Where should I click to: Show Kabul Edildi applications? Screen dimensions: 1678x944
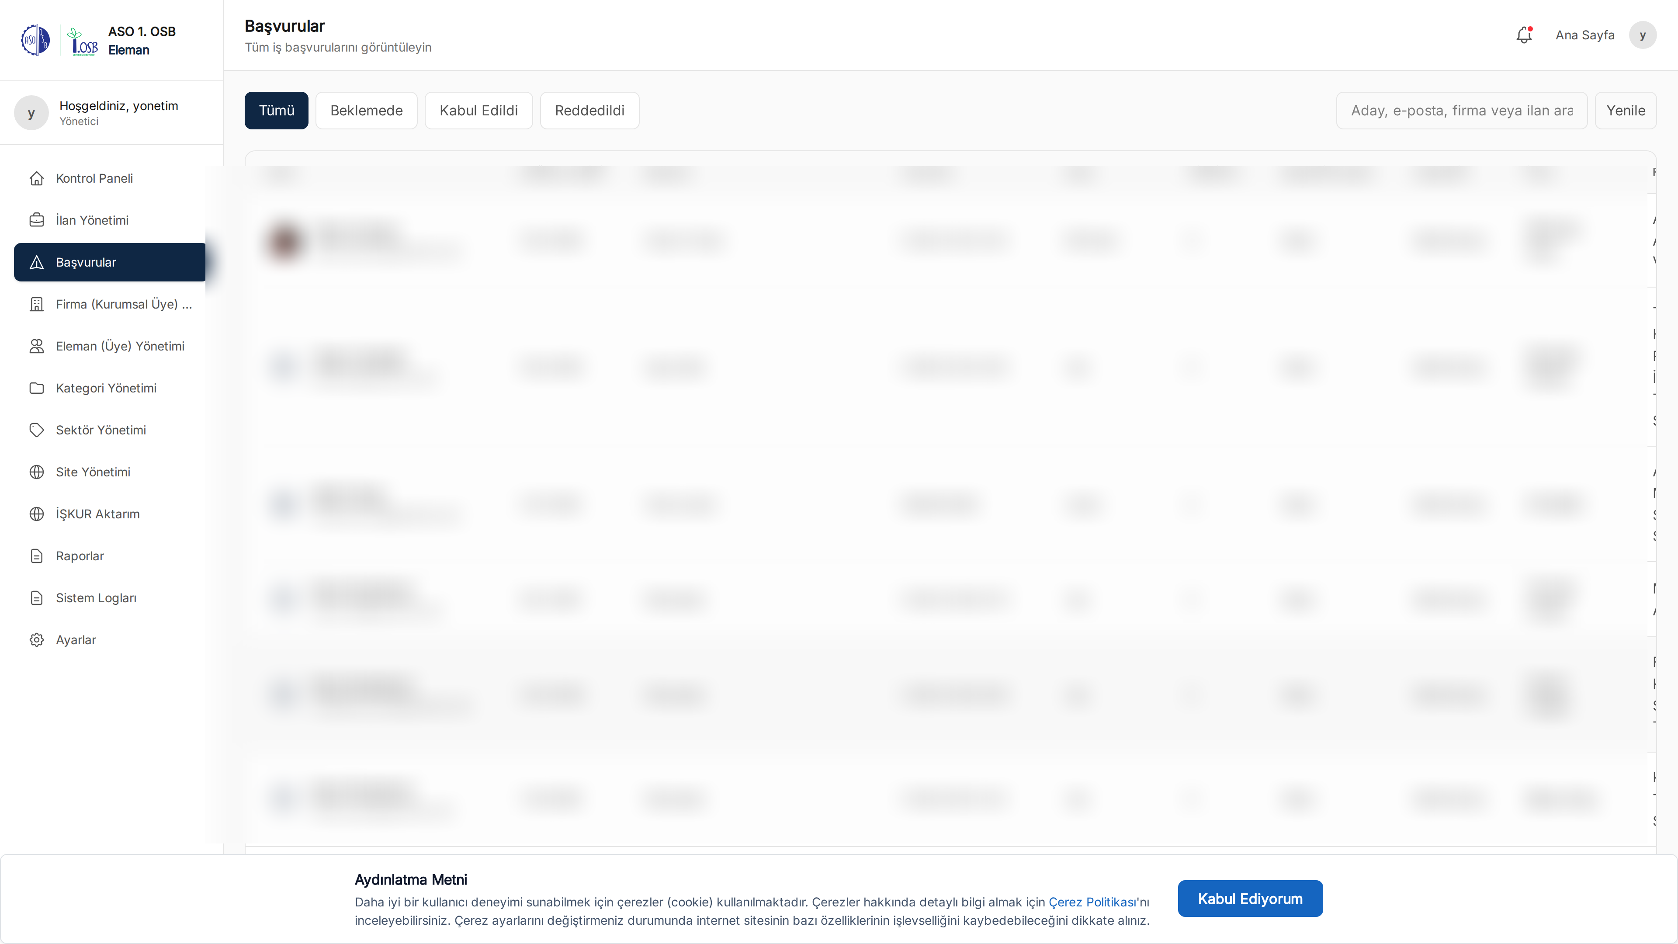(x=478, y=111)
